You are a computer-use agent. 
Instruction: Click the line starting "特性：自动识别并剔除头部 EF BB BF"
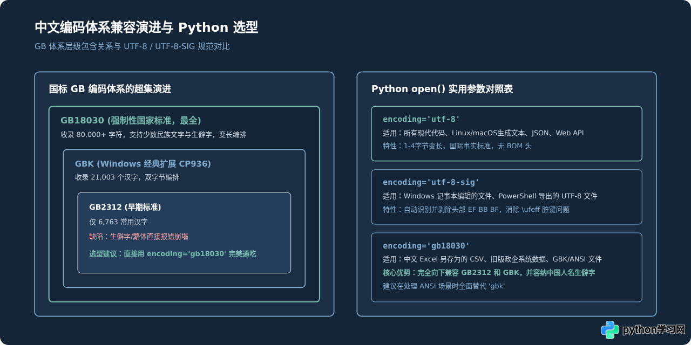tap(476, 209)
